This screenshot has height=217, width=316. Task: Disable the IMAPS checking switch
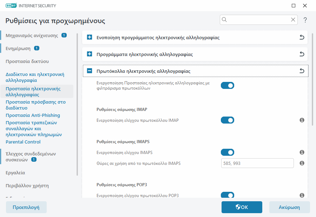coord(227,152)
